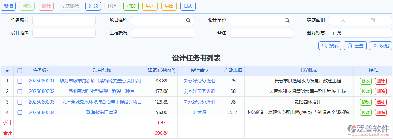Screen dimensions: 393x140
Task: Click 删除 for row 2025080004
Action: [381, 113]
